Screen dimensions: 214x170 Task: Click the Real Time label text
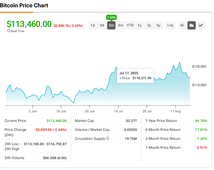pos(18,31)
